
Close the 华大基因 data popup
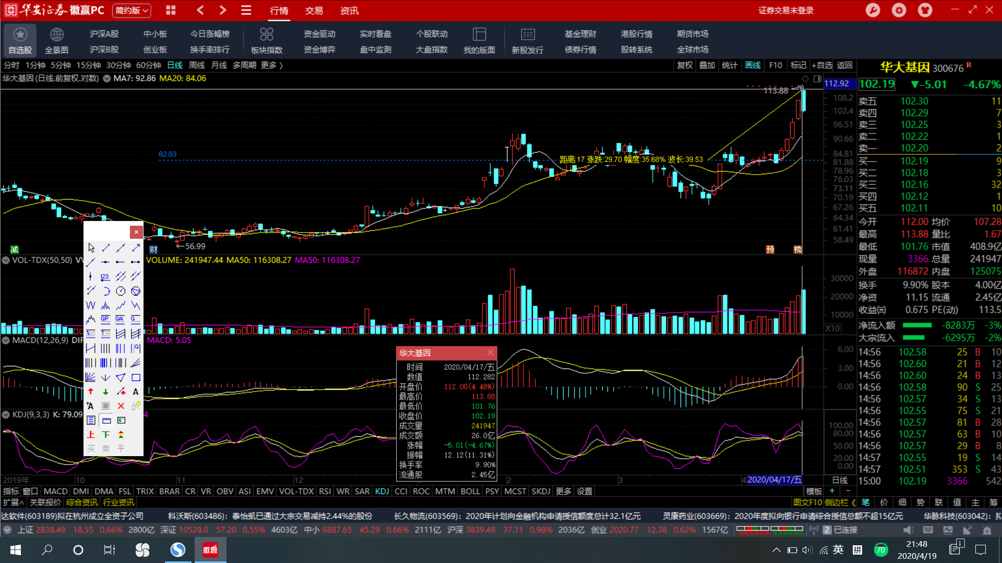490,353
